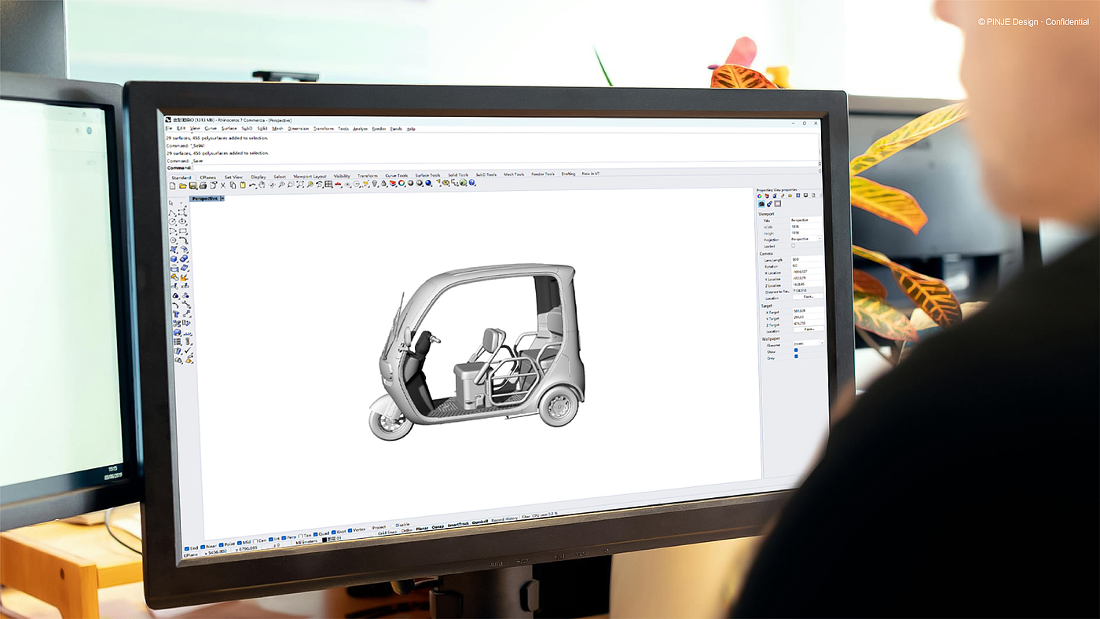Toggle the Locked checkbox in Viewport properties

[x=793, y=246]
